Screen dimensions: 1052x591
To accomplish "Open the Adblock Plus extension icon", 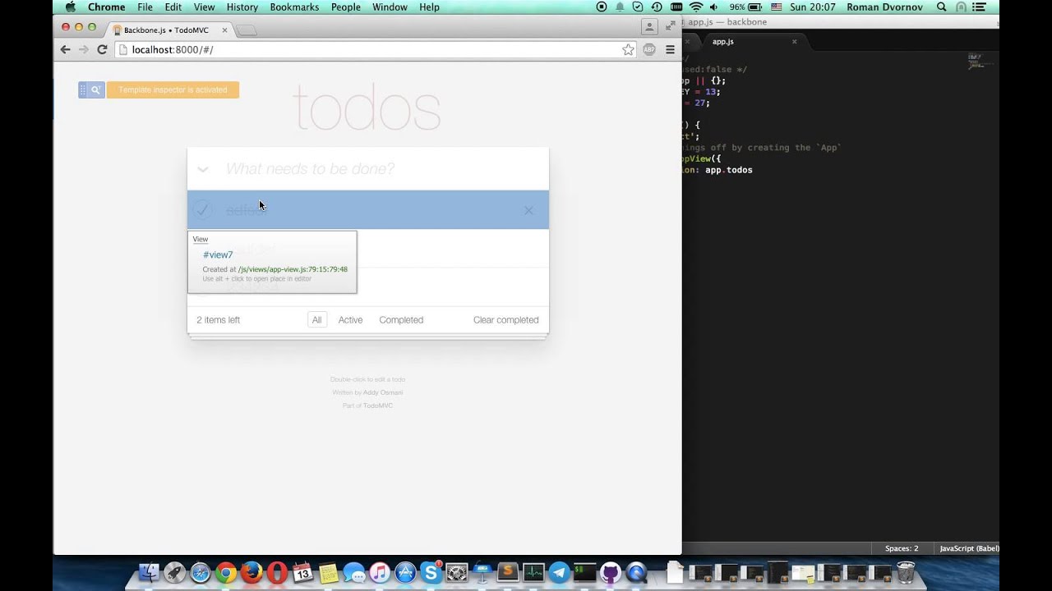I will [x=649, y=49].
